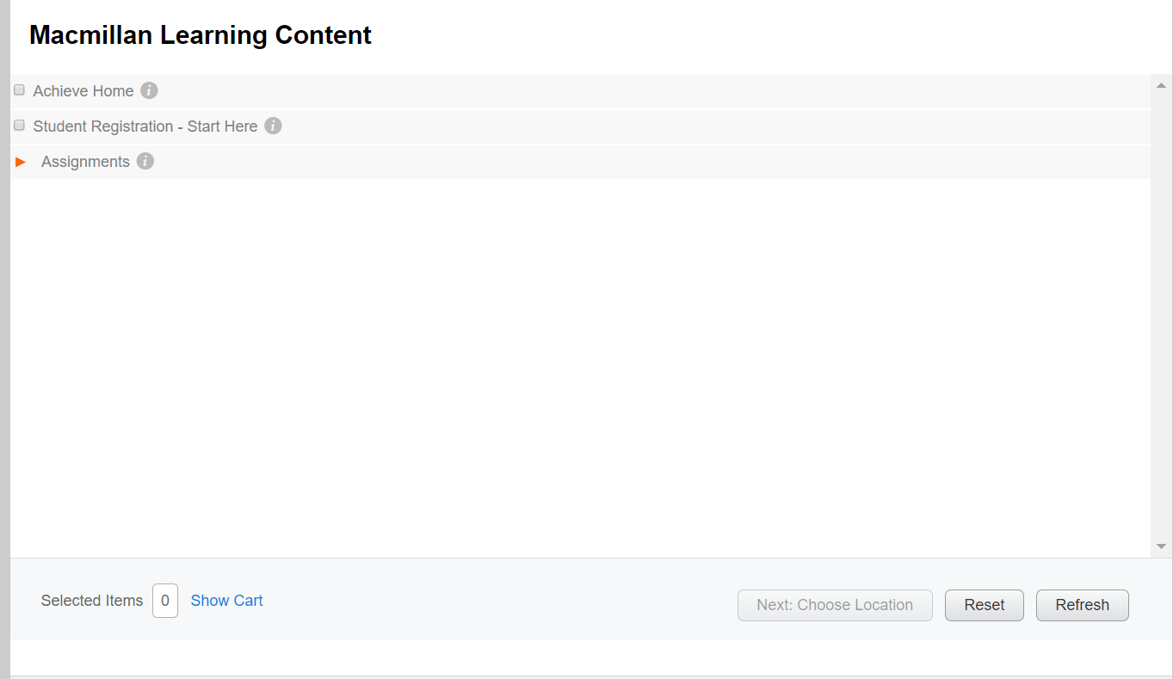View info about Assignments
The image size is (1173, 679).
tap(145, 161)
